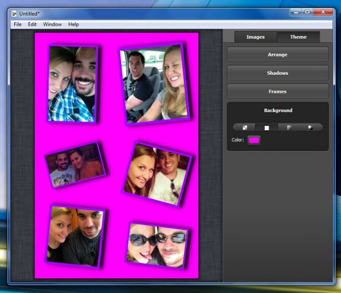Expand the Frames section
Viewport: 341px width, 293px height.
click(x=278, y=92)
